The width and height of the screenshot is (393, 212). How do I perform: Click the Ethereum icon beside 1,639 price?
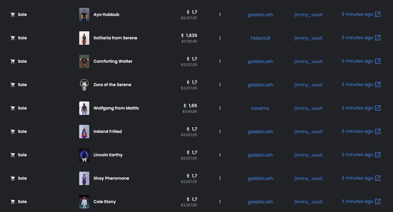tap(182, 35)
